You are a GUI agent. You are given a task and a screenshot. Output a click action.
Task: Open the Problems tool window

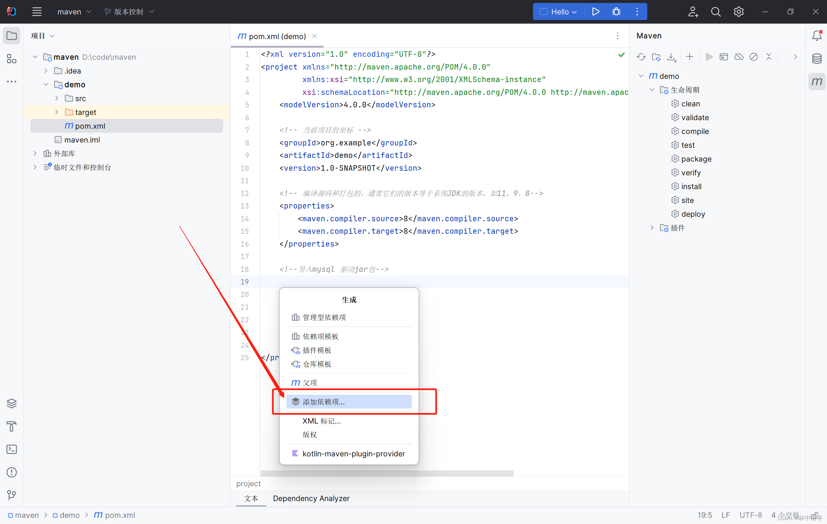coord(12,472)
